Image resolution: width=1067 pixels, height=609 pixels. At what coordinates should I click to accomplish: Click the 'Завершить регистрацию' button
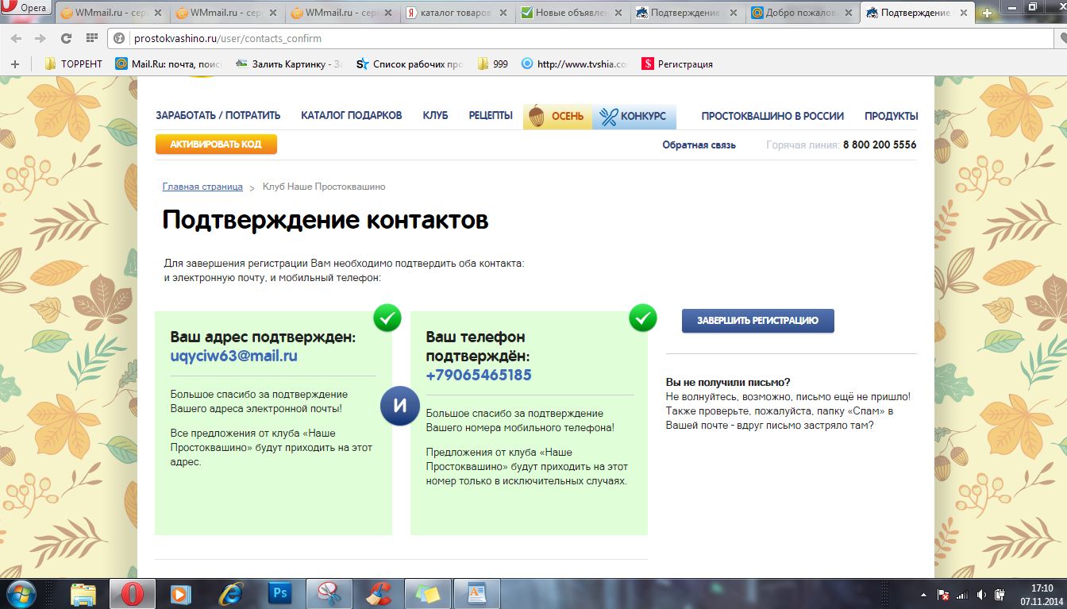tap(758, 321)
